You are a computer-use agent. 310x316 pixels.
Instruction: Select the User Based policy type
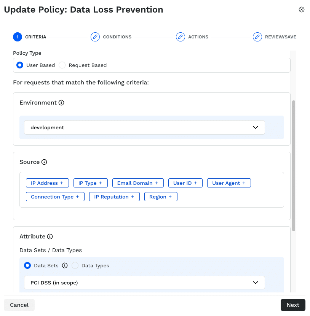tap(20, 65)
